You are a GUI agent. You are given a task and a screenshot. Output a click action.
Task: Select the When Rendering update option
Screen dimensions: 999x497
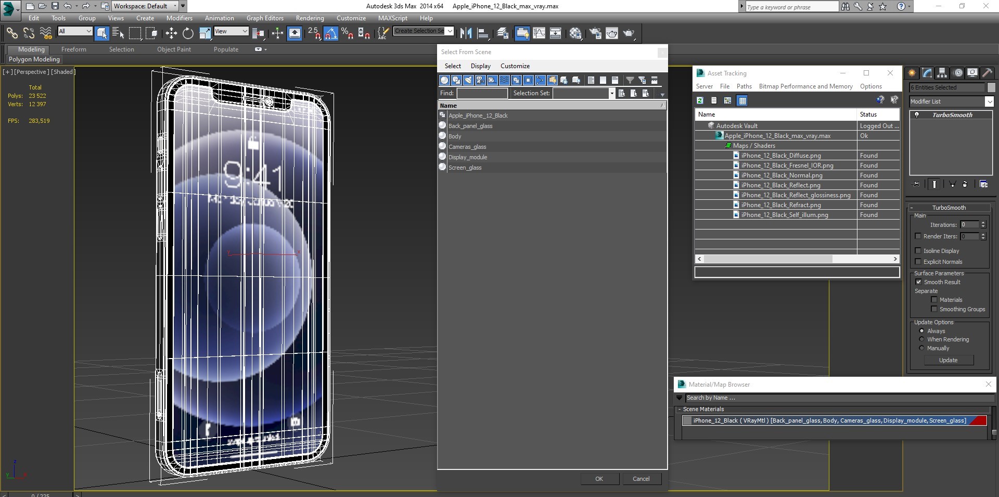[921, 339]
